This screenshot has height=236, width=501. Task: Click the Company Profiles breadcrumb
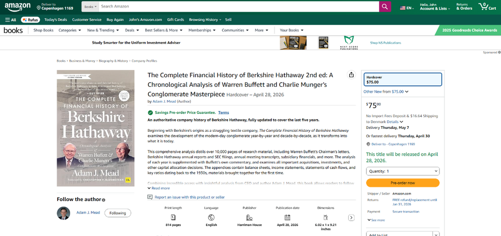coord(144,61)
